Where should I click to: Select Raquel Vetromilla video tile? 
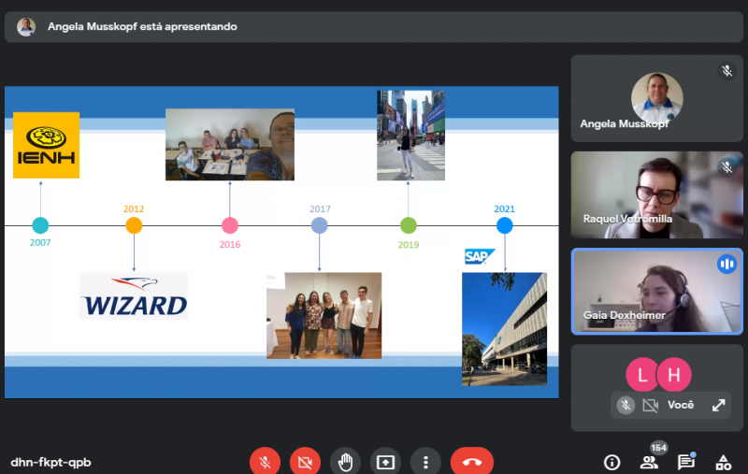(x=657, y=195)
